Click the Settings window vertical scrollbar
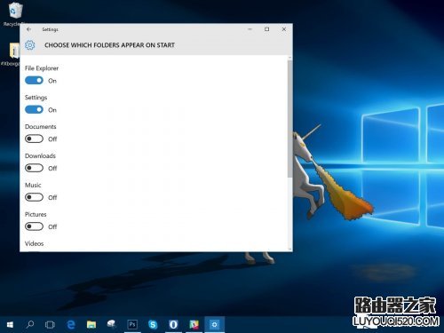Image resolution: width=444 pixels, height=333 pixels. coord(289,118)
